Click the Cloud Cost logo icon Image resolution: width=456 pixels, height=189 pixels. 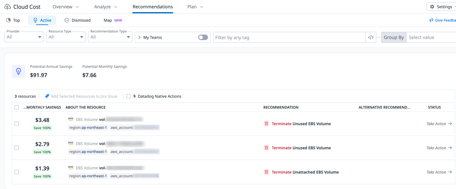pyautogui.click(x=8, y=7)
